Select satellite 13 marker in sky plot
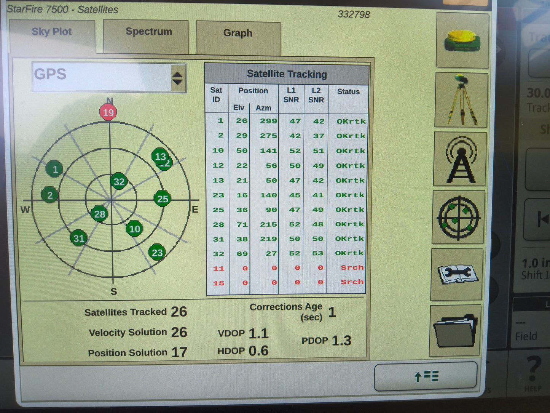550x413 pixels. 160,156
